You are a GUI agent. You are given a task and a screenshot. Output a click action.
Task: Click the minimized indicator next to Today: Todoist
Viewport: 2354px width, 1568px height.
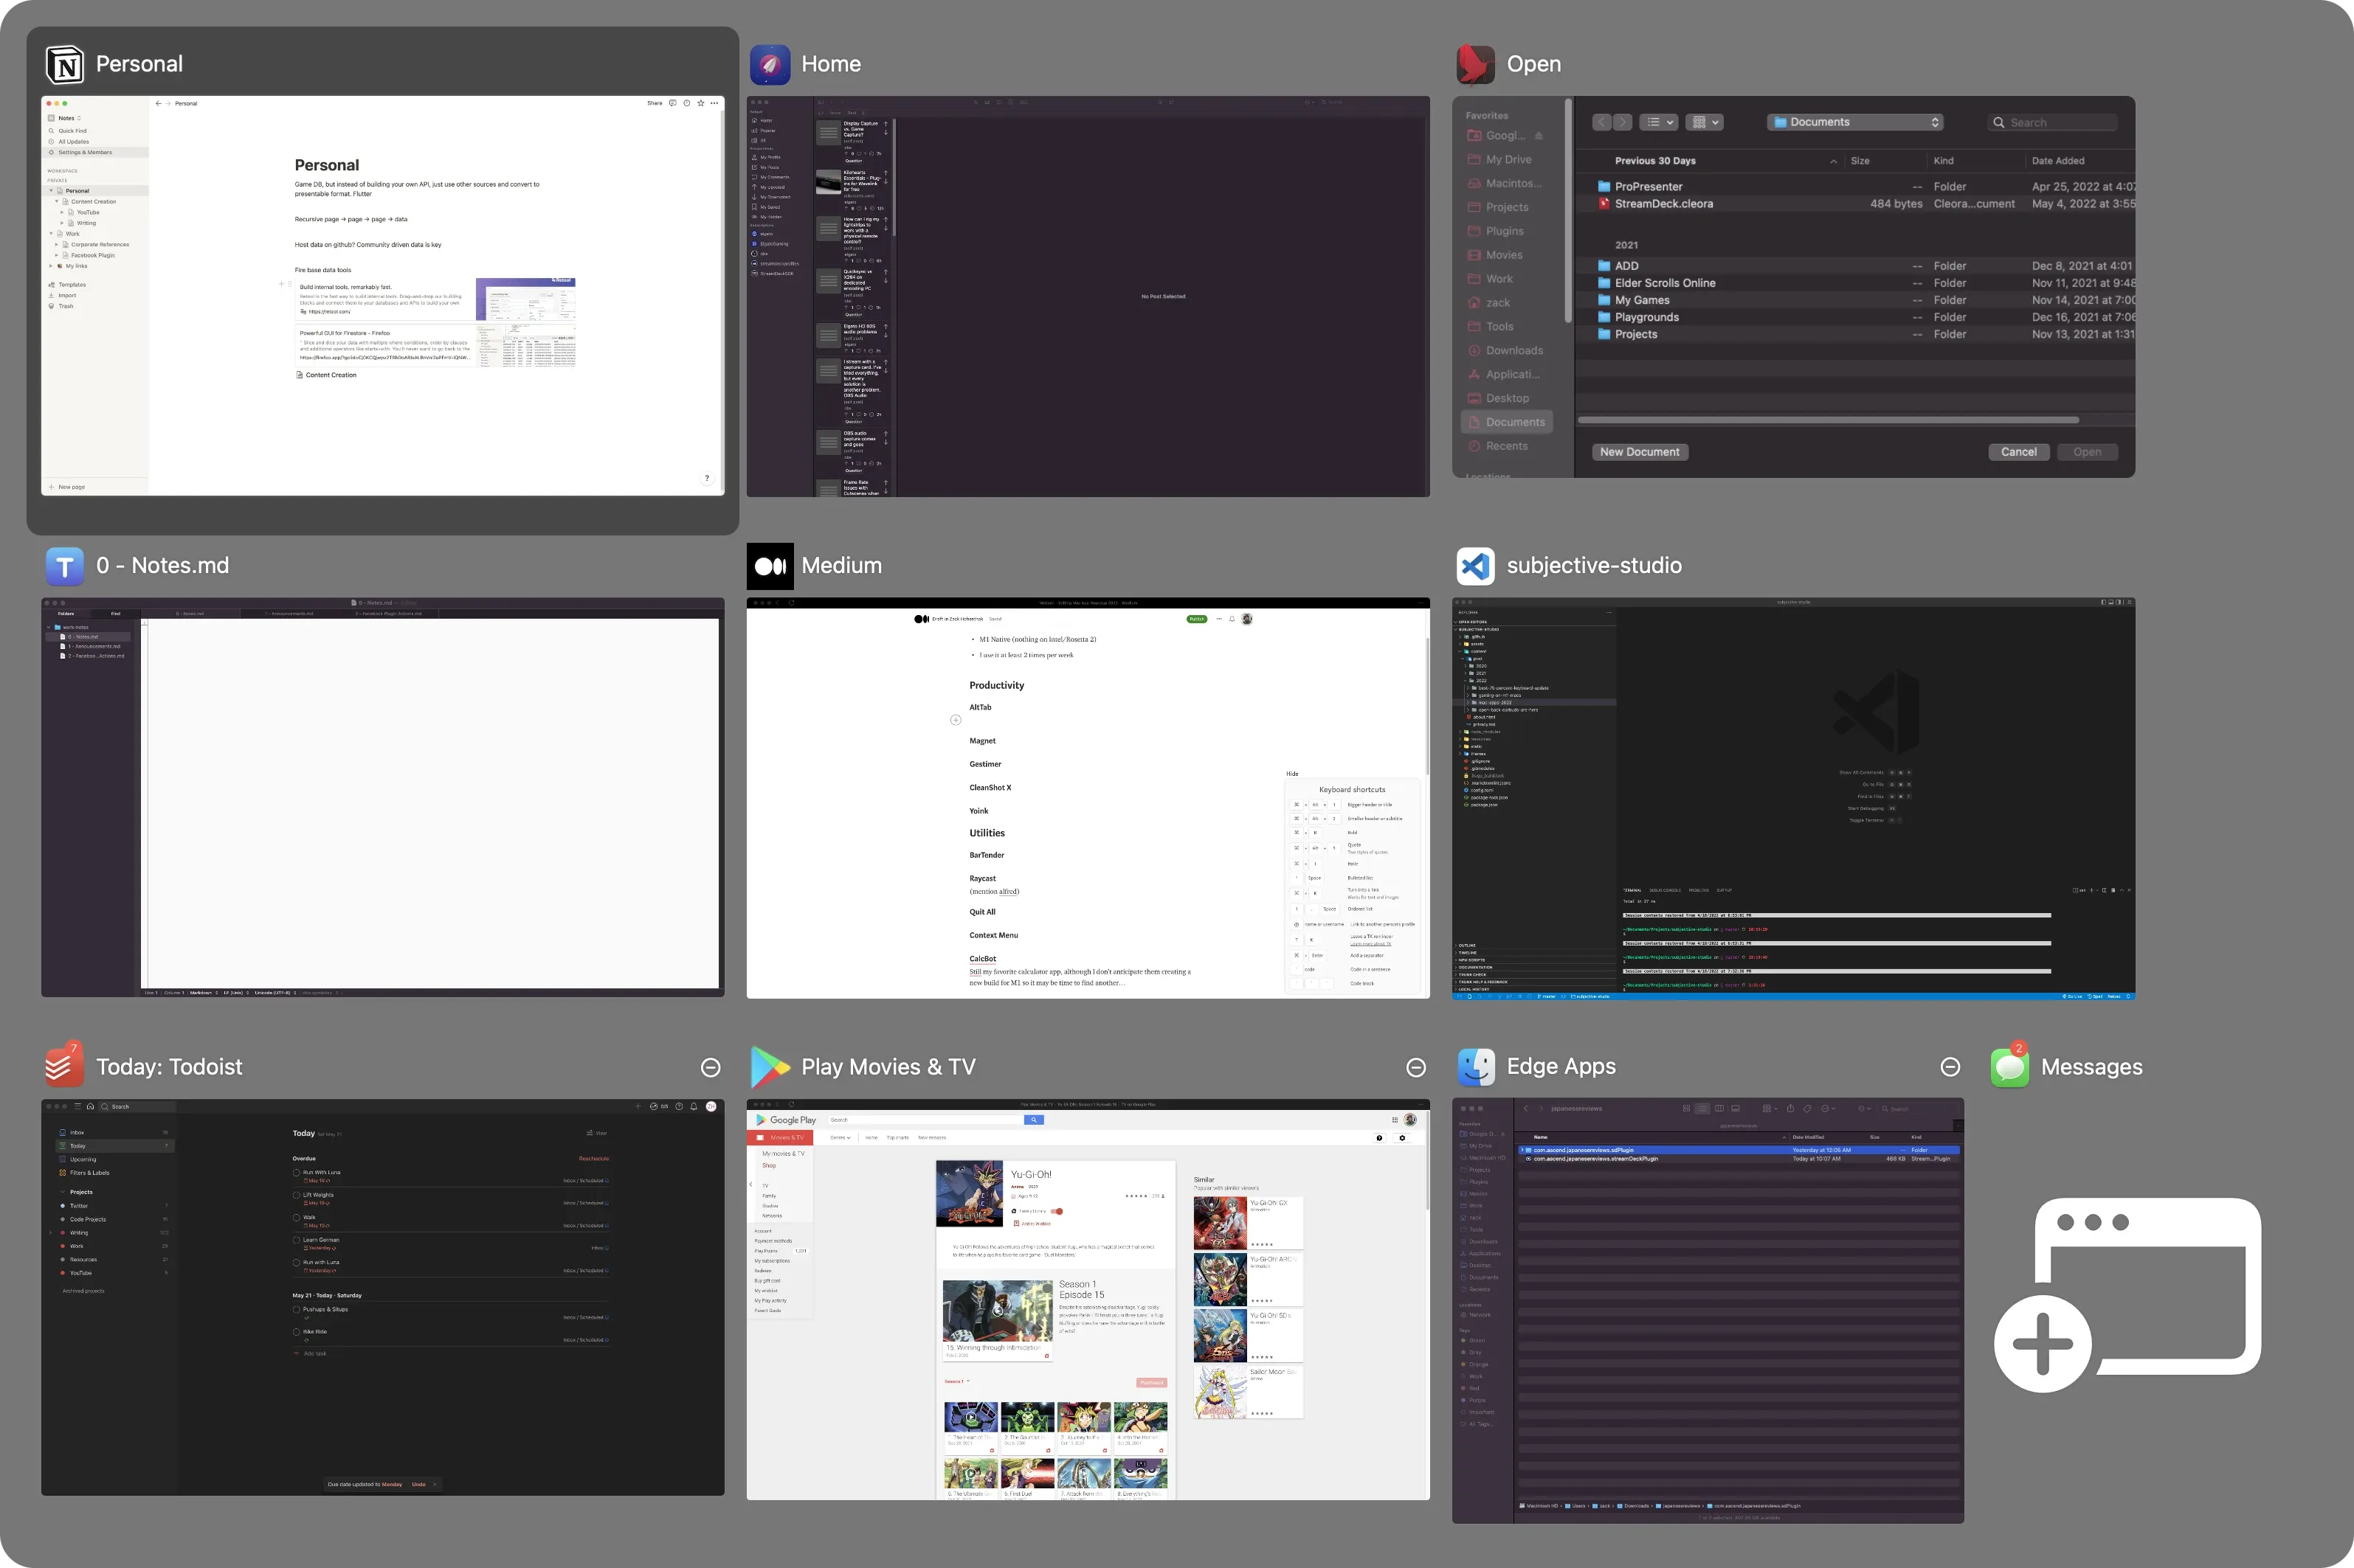(711, 1068)
